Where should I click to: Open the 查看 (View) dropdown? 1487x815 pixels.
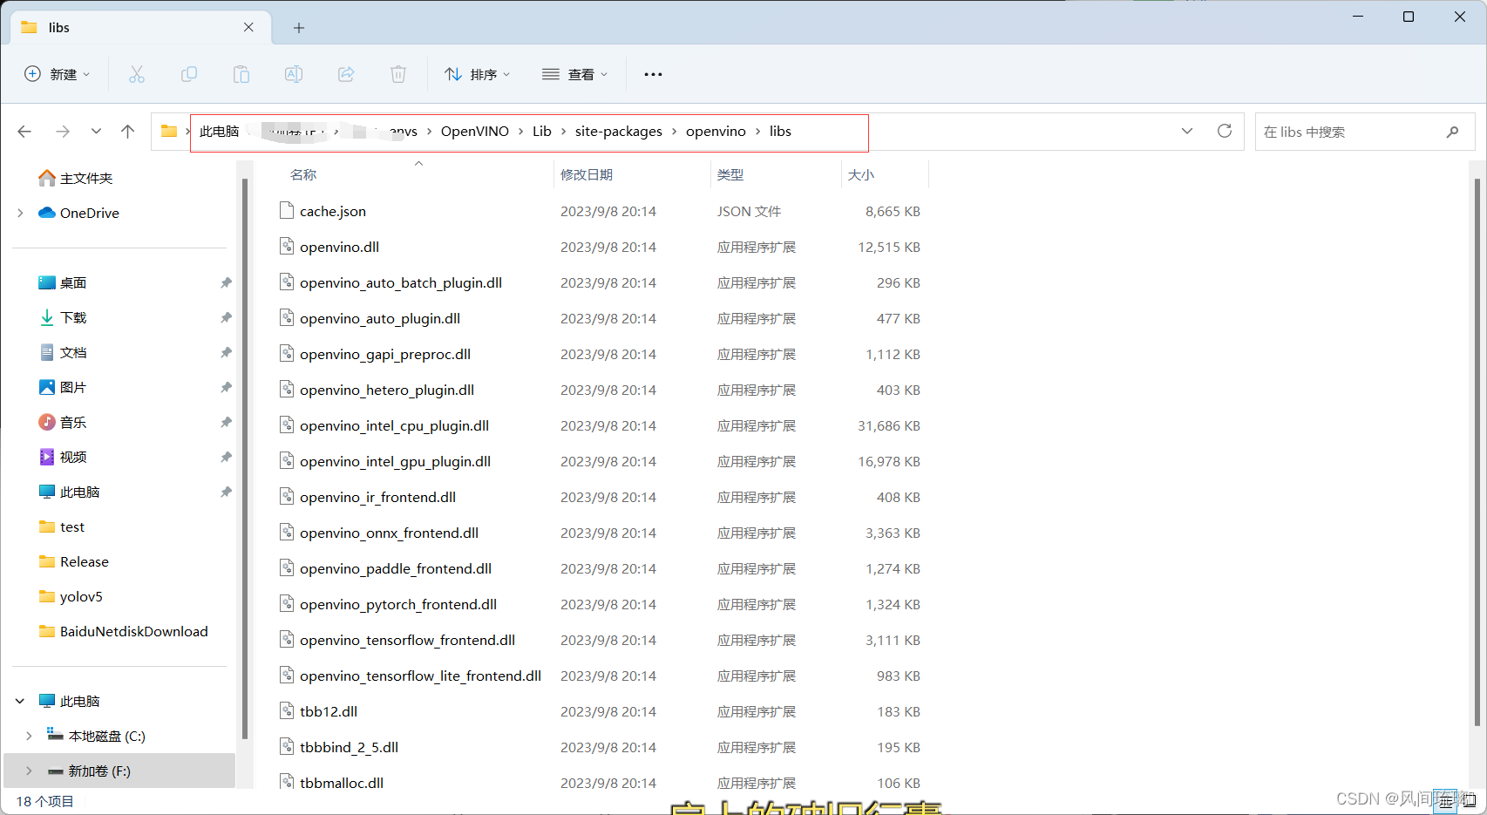pyautogui.click(x=574, y=74)
